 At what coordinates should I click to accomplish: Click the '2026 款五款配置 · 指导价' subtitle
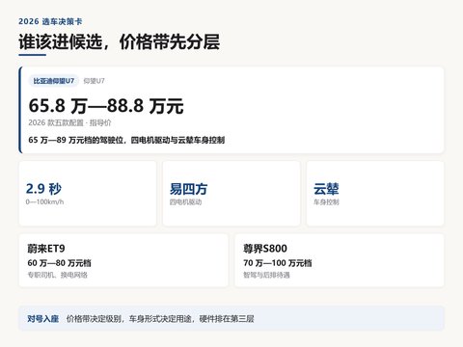pos(69,122)
